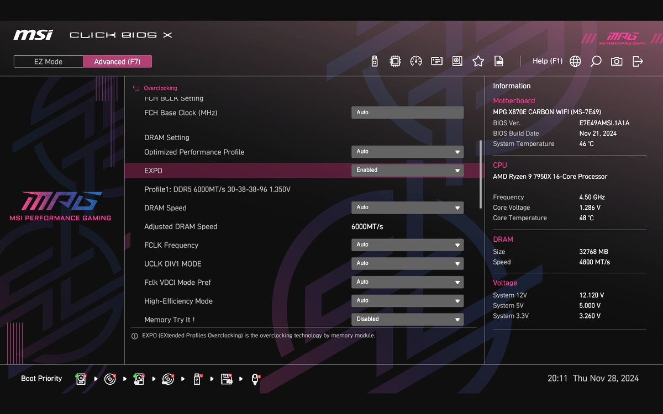This screenshot has width=663, height=414.
Task: Select the FCLK Frequency label
Action: [x=171, y=245]
